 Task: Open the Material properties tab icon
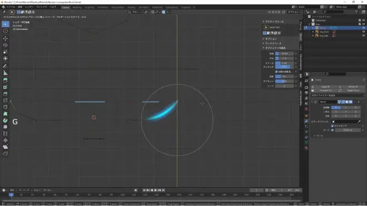(x=306, y=148)
